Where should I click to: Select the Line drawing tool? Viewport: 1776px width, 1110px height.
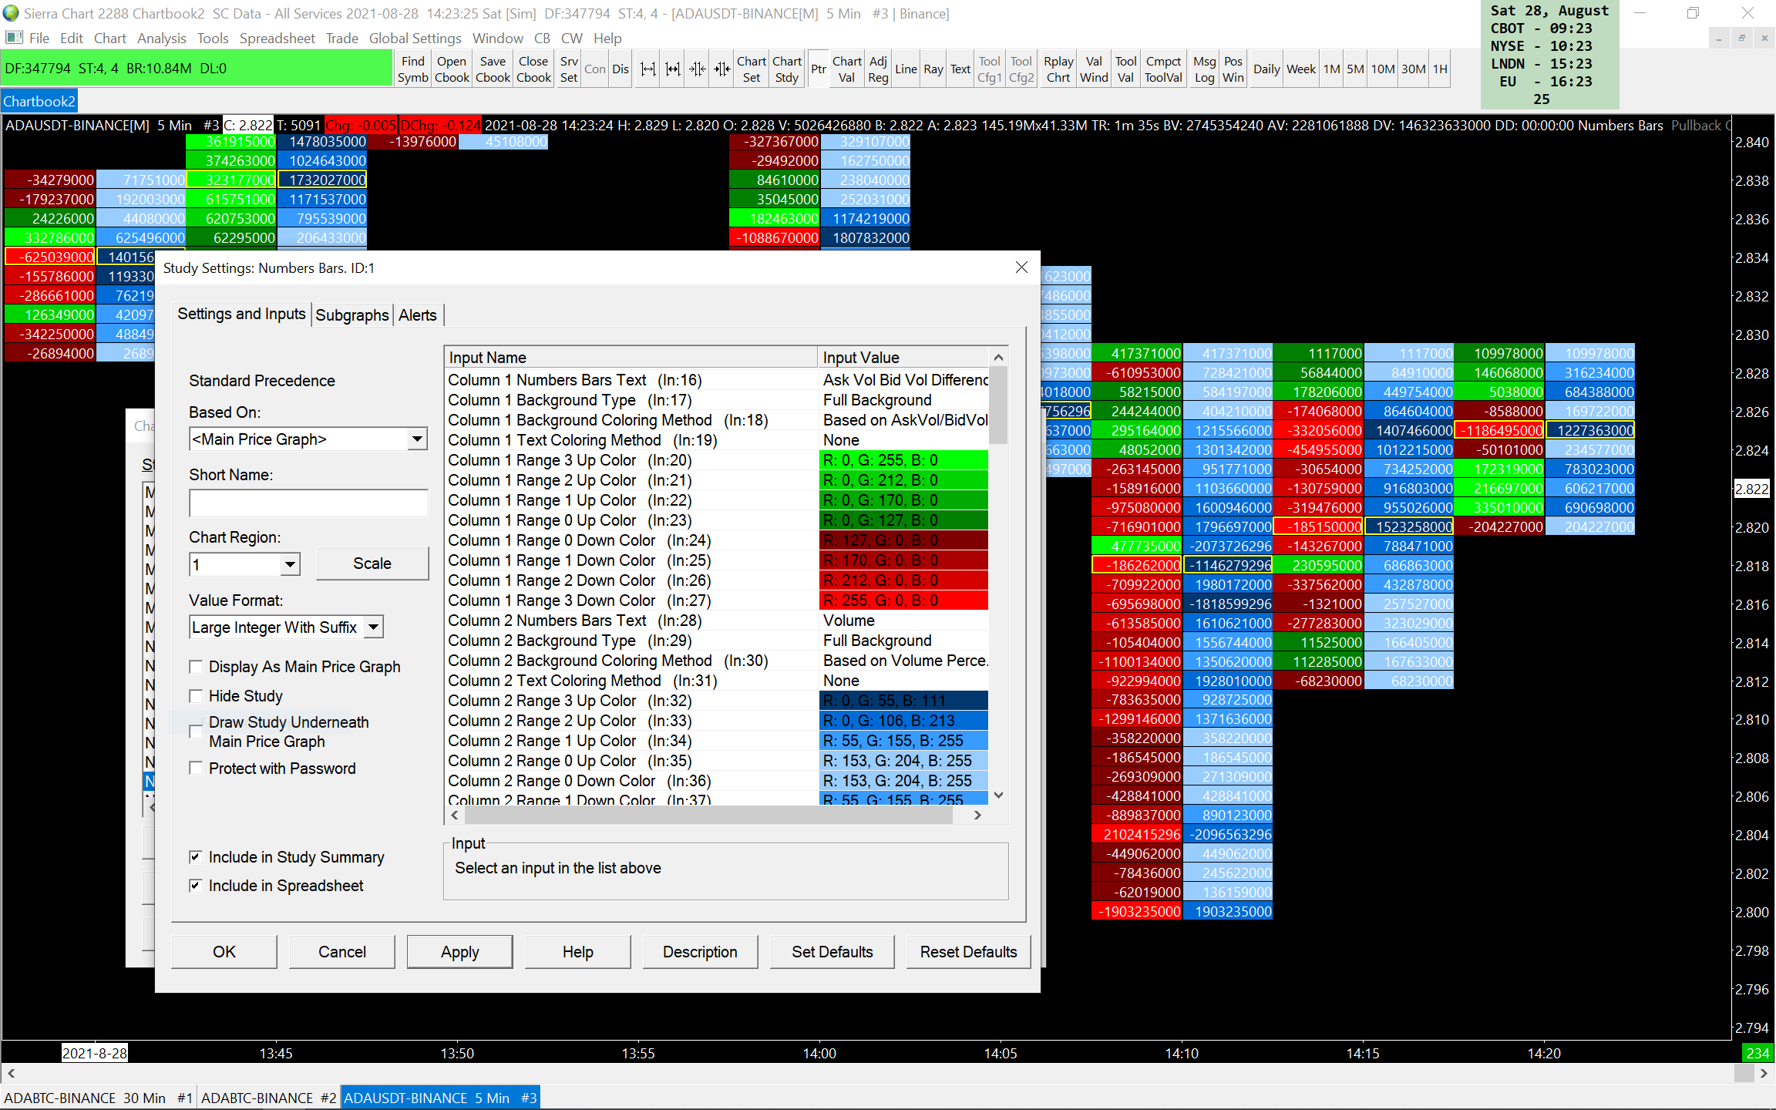(x=906, y=69)
